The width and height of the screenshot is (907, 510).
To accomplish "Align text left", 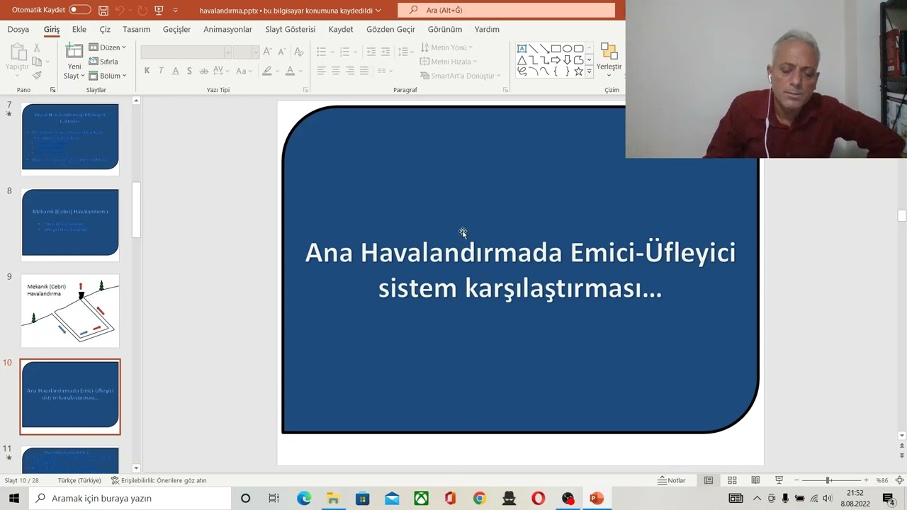I will coord(322,71).
